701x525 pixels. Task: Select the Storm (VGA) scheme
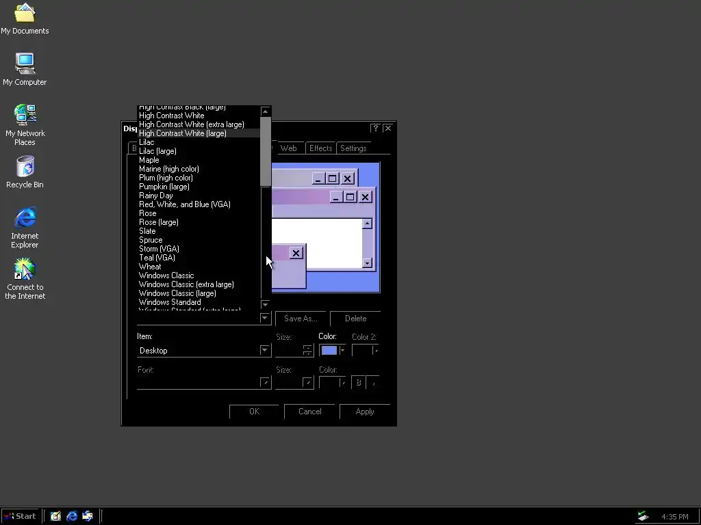click(x=199, y=249)
